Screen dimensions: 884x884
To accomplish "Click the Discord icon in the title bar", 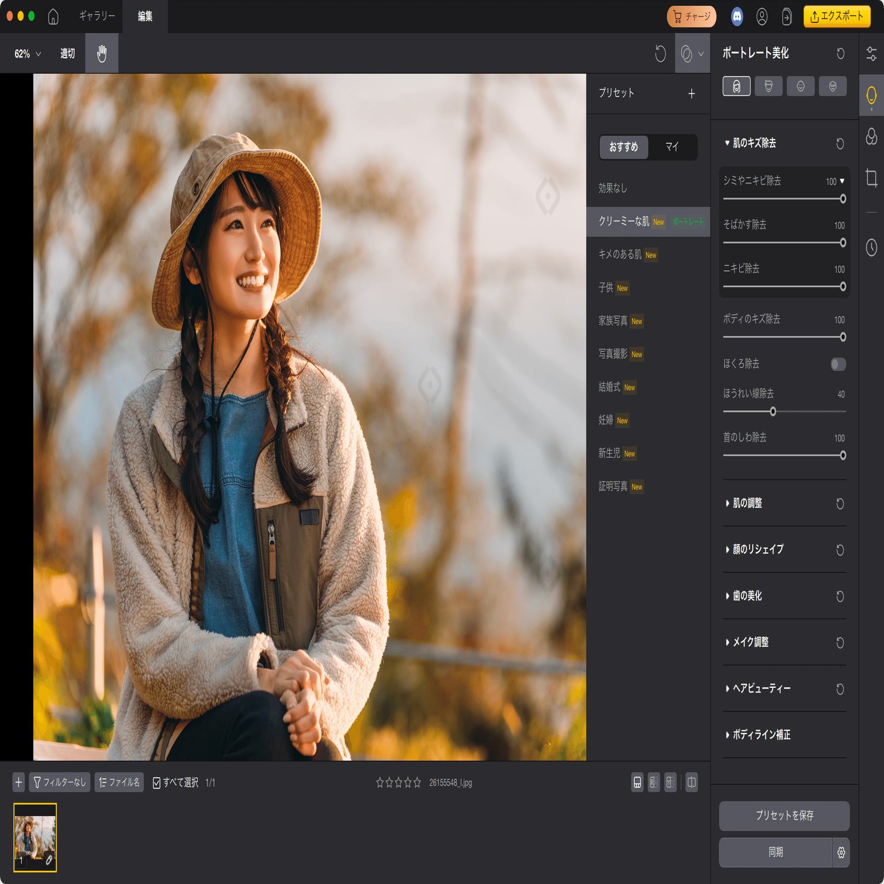I will (x=736, y=16).
